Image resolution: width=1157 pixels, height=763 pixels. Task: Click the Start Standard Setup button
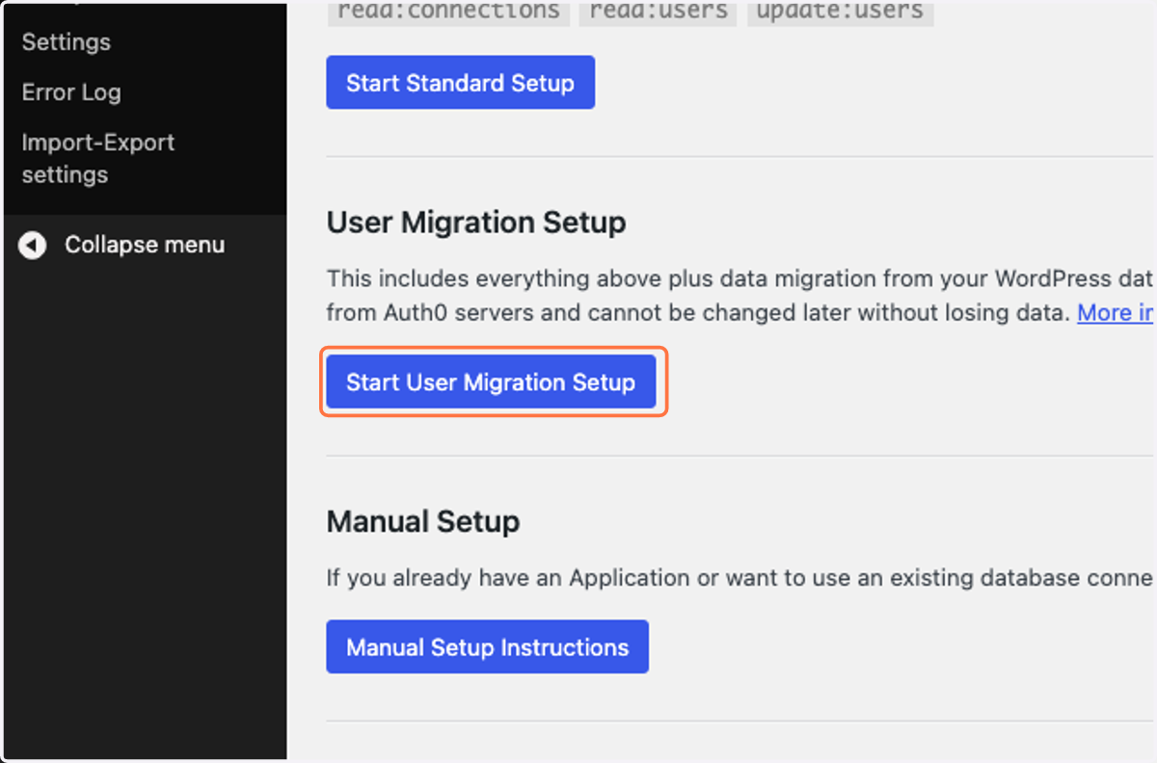tap(461, 83)
